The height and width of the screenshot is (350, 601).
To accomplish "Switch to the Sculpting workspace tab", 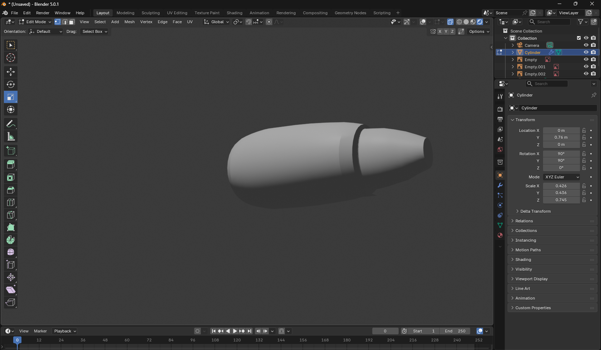I will click(x=151, y=13).
